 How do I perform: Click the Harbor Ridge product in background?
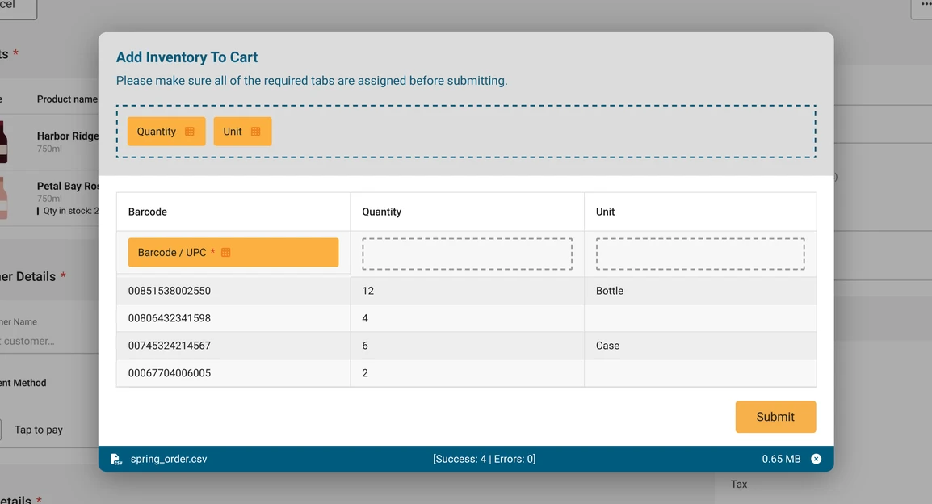pyautogui.click(x=67, y=136)
